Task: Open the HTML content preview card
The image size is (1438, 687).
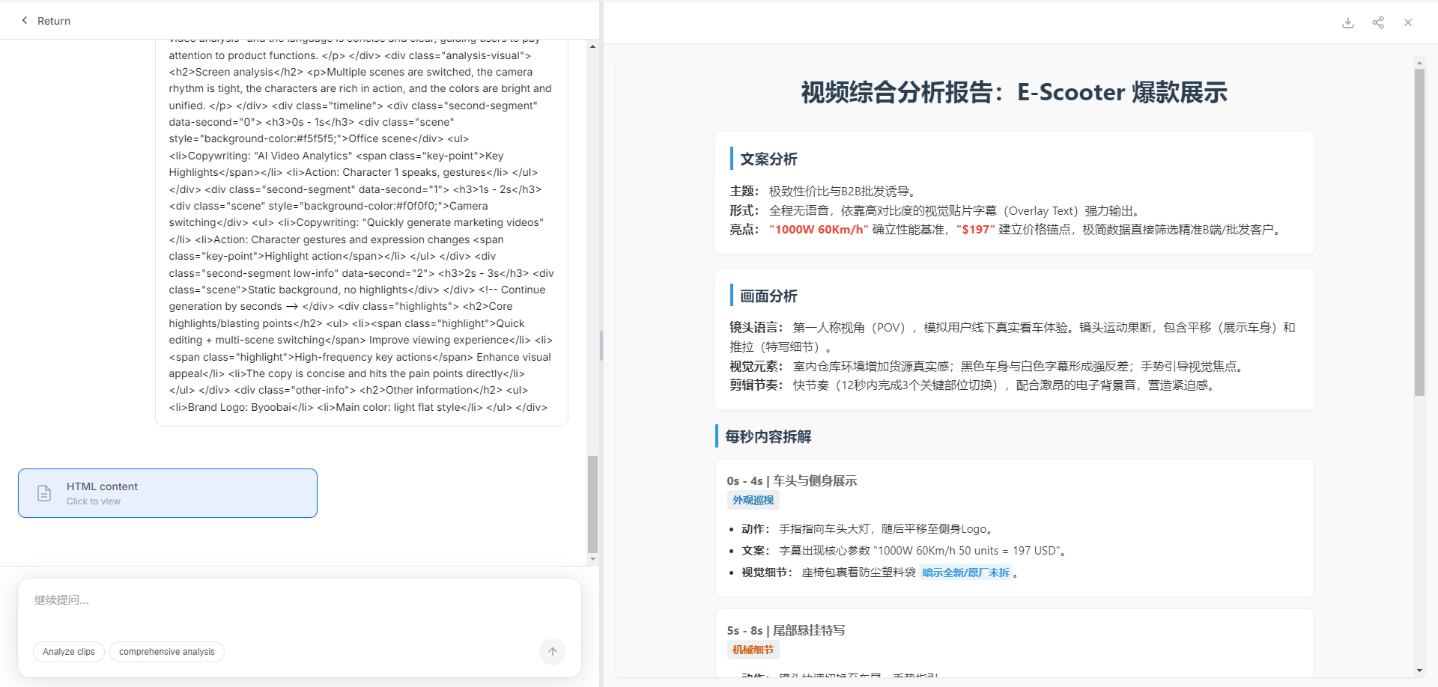Action: (x=167, y=492)
